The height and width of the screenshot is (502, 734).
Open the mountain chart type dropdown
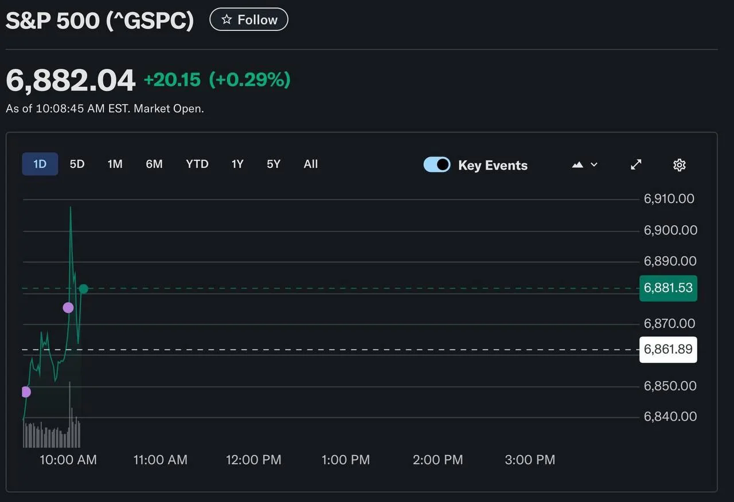[x=584, y=165]
